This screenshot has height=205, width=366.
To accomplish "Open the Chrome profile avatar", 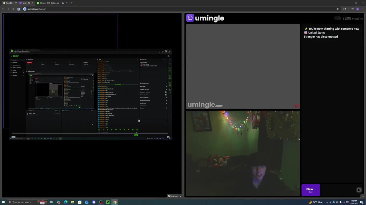I will (x=358, y=9).
